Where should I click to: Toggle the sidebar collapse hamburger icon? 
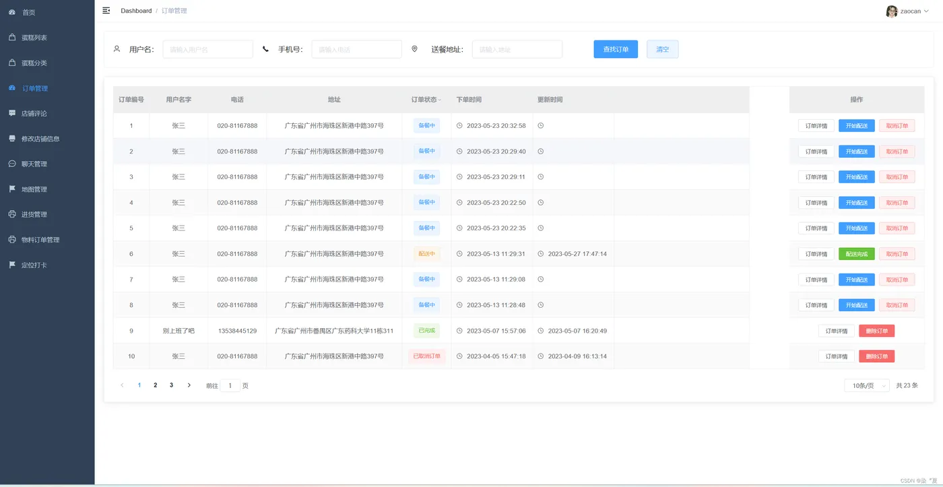(x=106, y=11)
